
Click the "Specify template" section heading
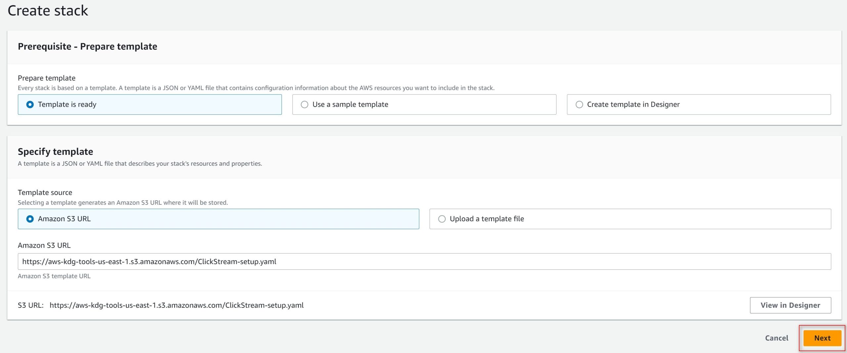pos(55,152)
